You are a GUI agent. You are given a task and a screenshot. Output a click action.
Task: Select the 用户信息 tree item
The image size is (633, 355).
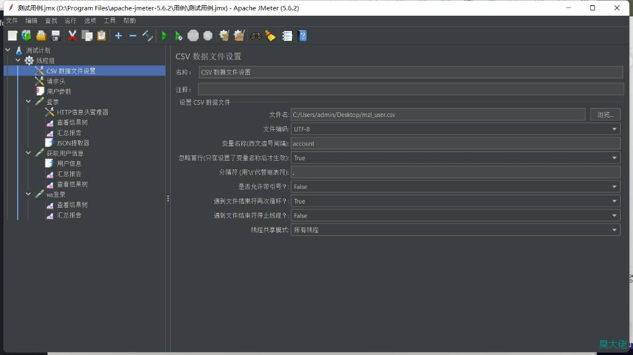click(69, 164)
